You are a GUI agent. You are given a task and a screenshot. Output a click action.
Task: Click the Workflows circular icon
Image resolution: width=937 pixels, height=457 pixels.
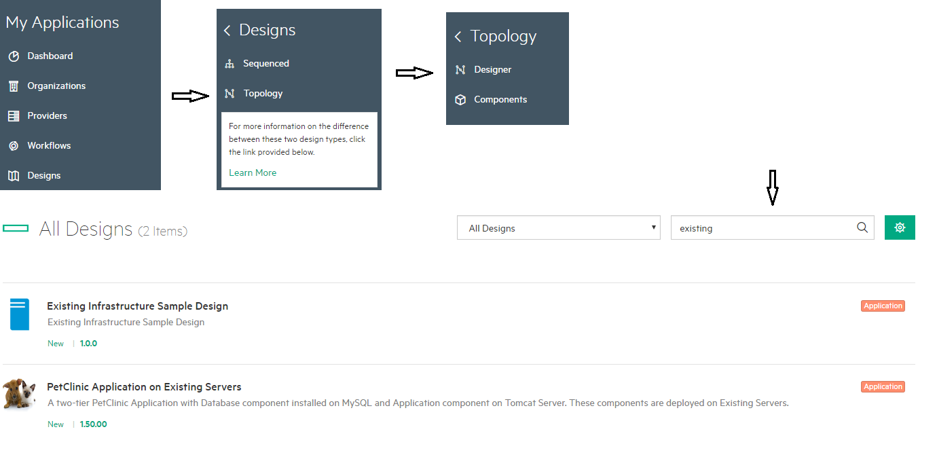click(x=14, y=146)
